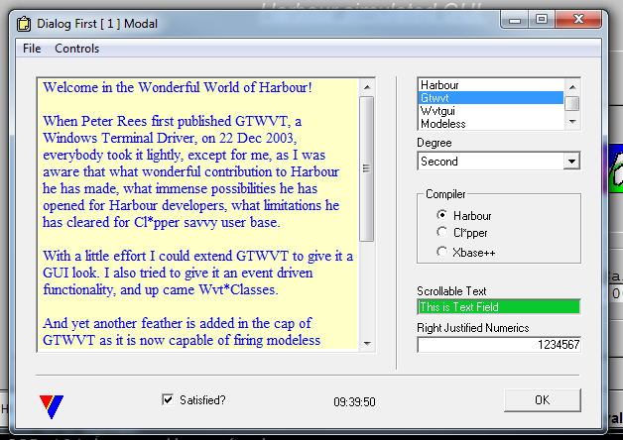Select Harbour in the list box
The height and width of the screenshot is (440, 623).
(491, 85)
